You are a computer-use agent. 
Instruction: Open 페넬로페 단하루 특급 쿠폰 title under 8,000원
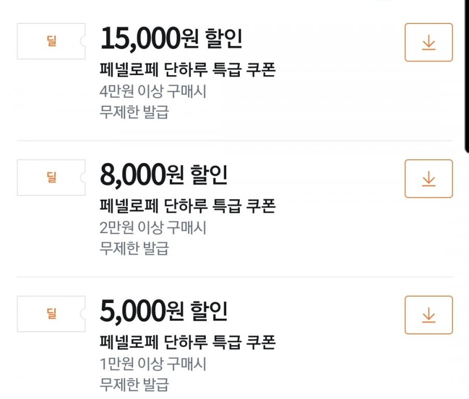[188, 206]
